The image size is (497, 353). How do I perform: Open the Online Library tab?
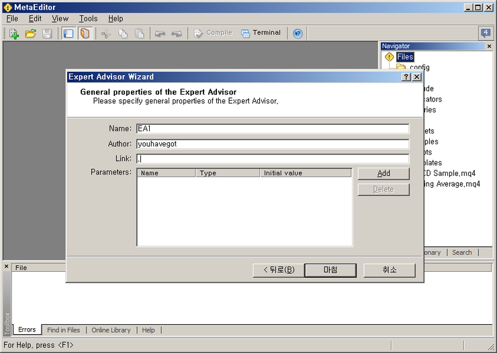click(111, 330)
